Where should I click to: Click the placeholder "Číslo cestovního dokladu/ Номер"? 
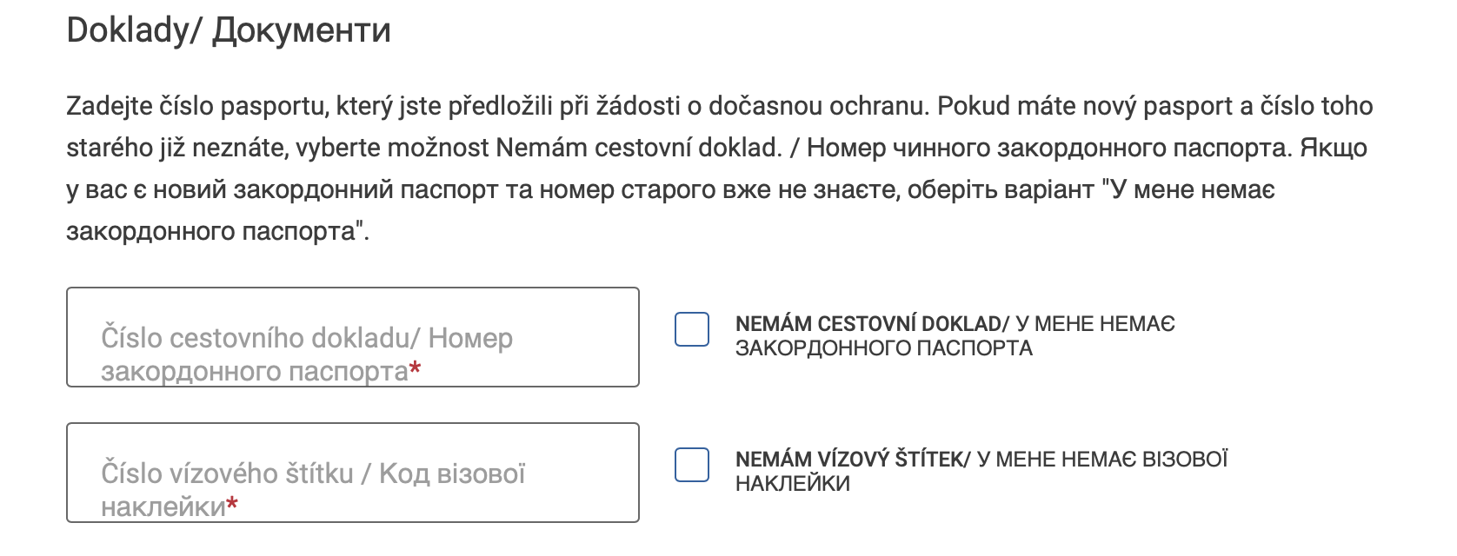click(307, 338)
